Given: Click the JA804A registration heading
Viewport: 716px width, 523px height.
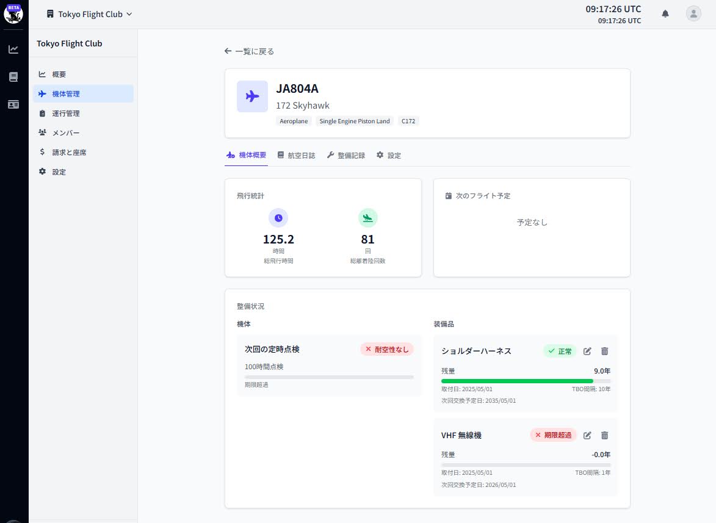Looking at the screenshot, I should pos(297,88).
